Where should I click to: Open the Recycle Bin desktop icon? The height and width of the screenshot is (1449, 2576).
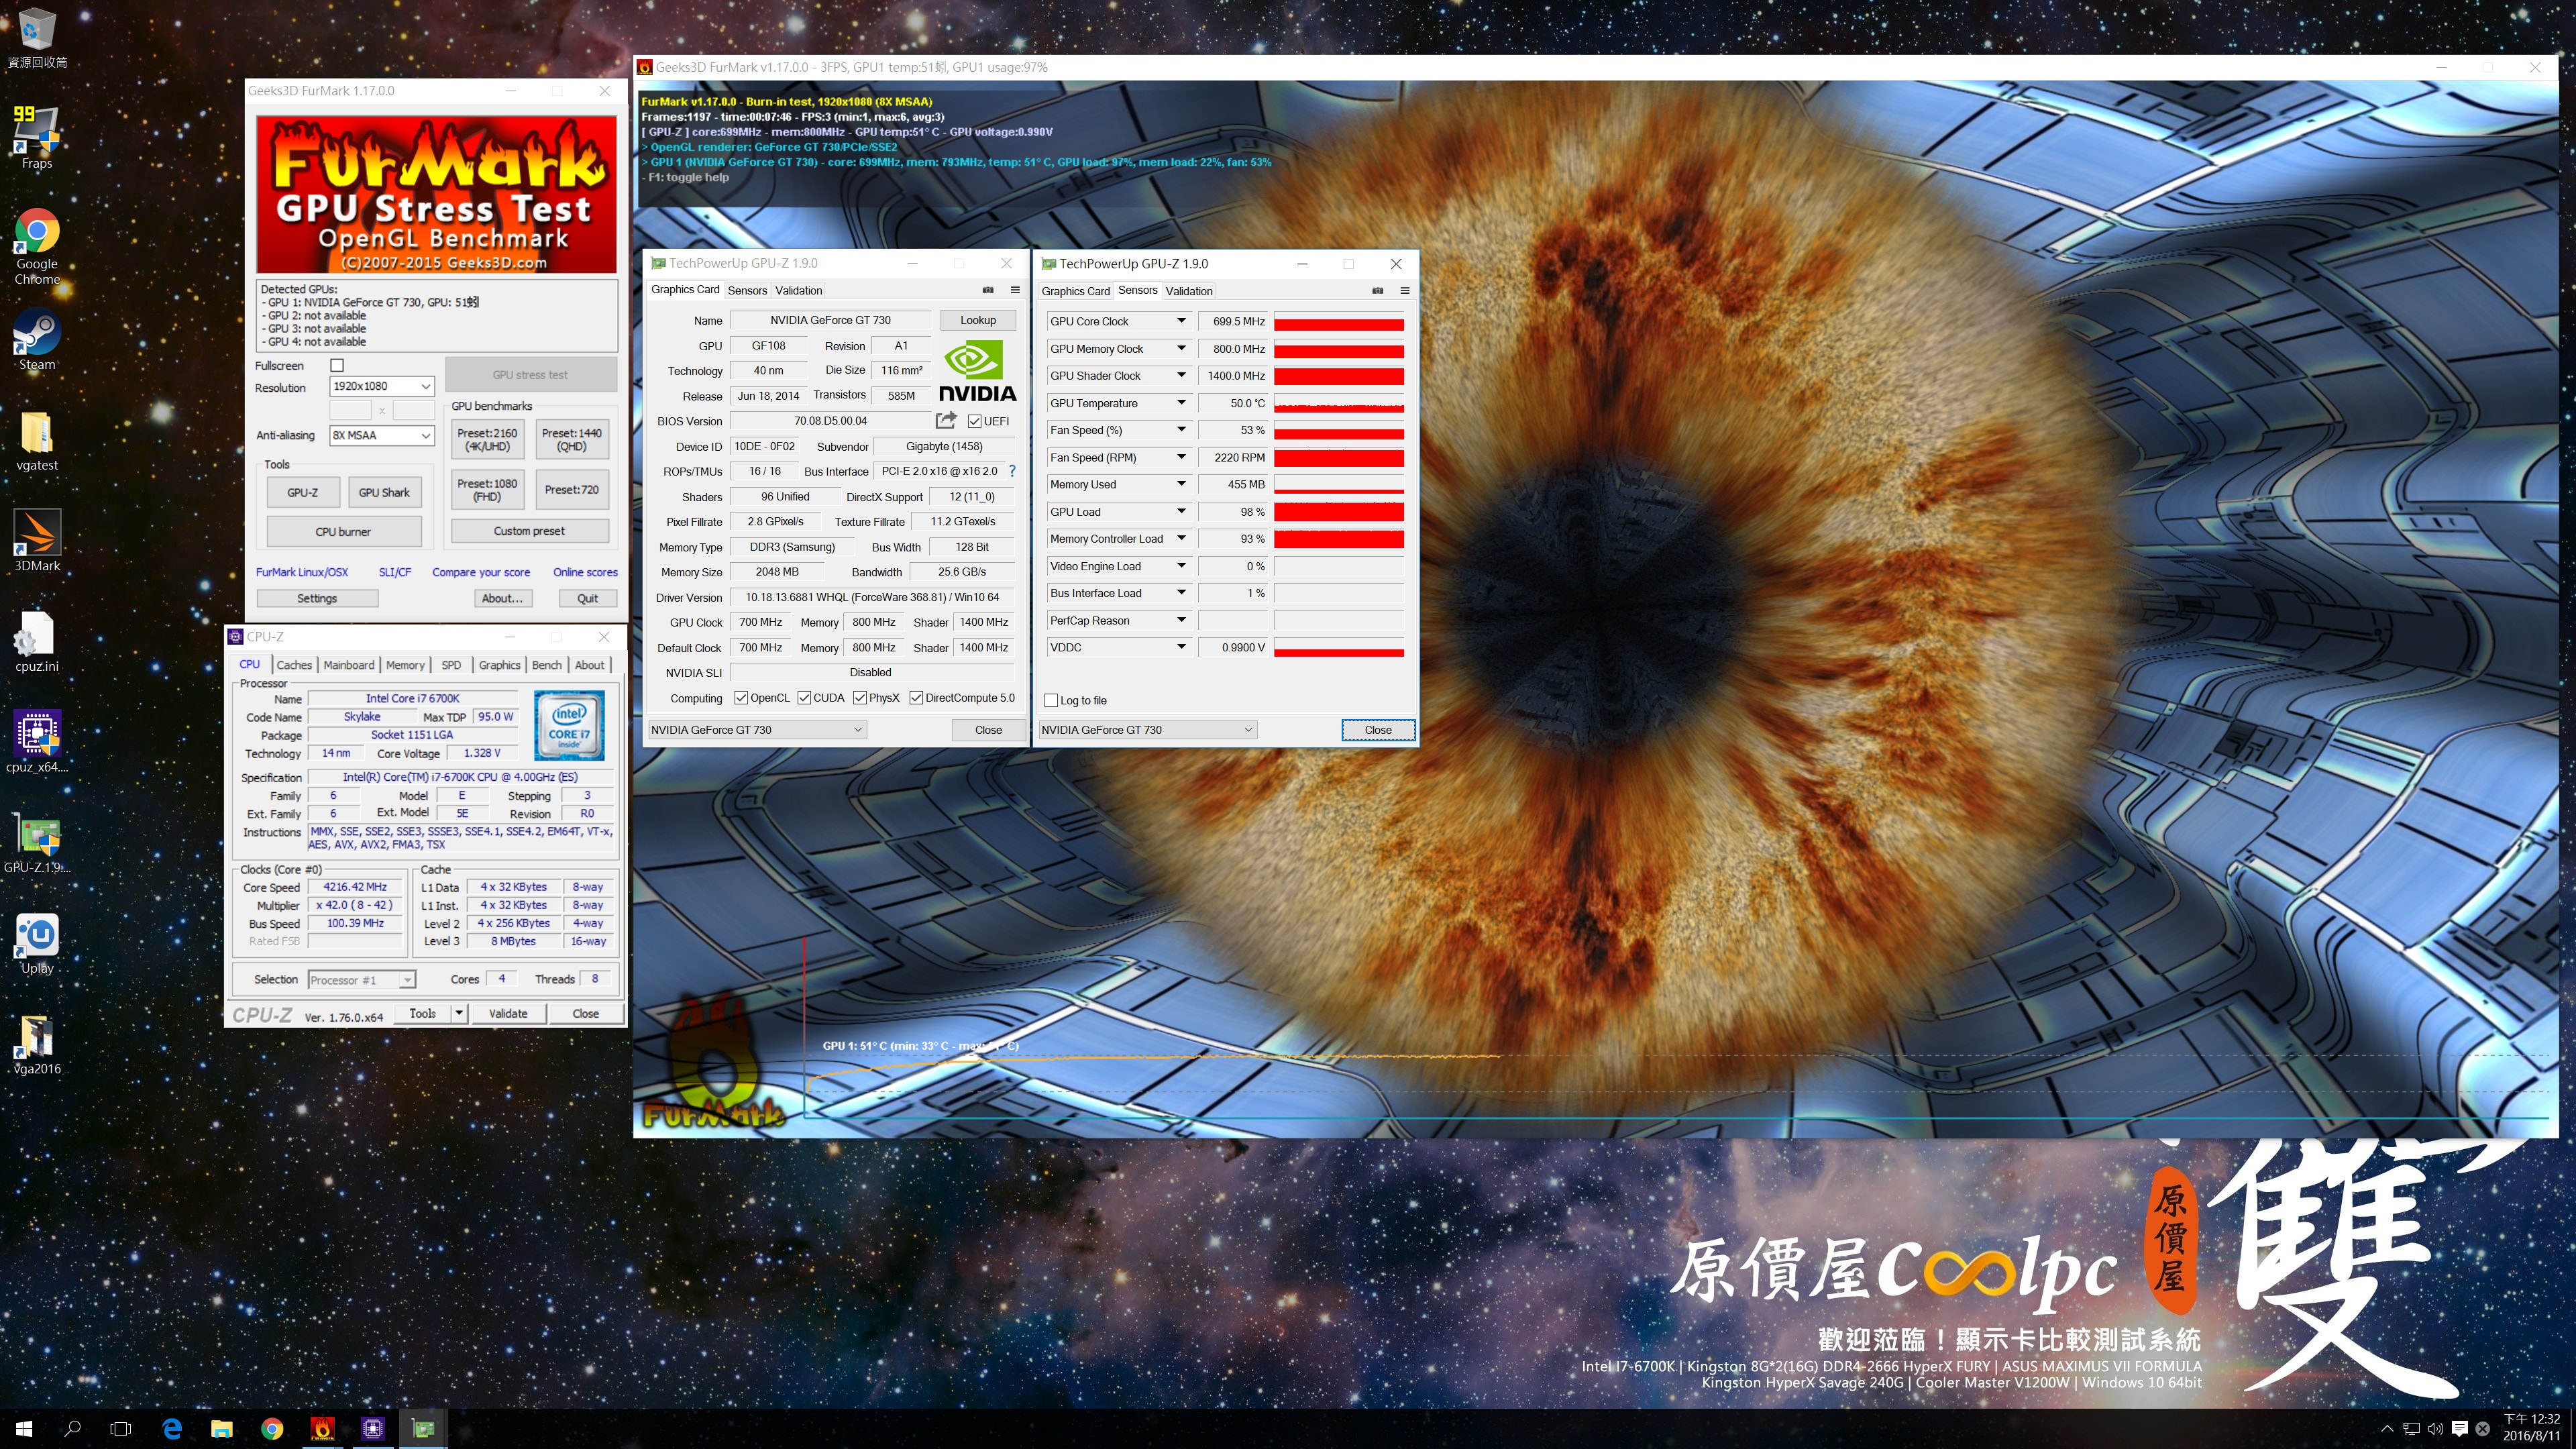[37, 37]
